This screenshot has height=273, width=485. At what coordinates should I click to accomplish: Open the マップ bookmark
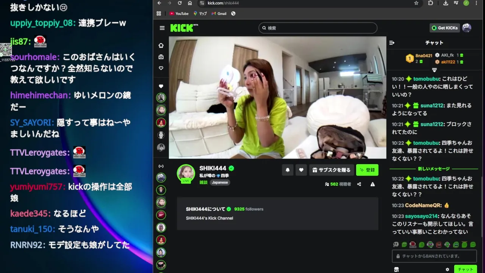pos(200,14)
